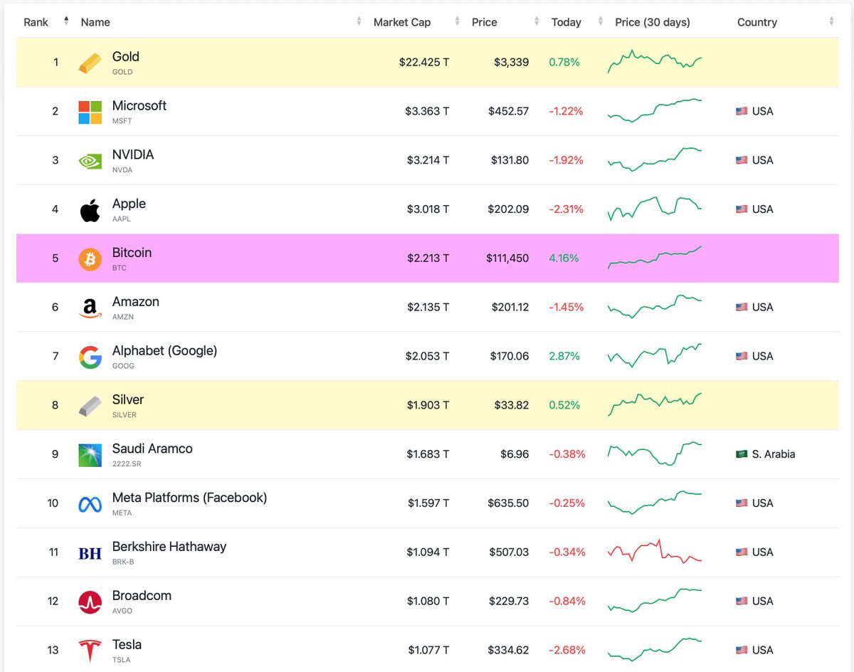Click the Amazon logo icon
Screen dimensions: 854x672
[x=90, y=308]
